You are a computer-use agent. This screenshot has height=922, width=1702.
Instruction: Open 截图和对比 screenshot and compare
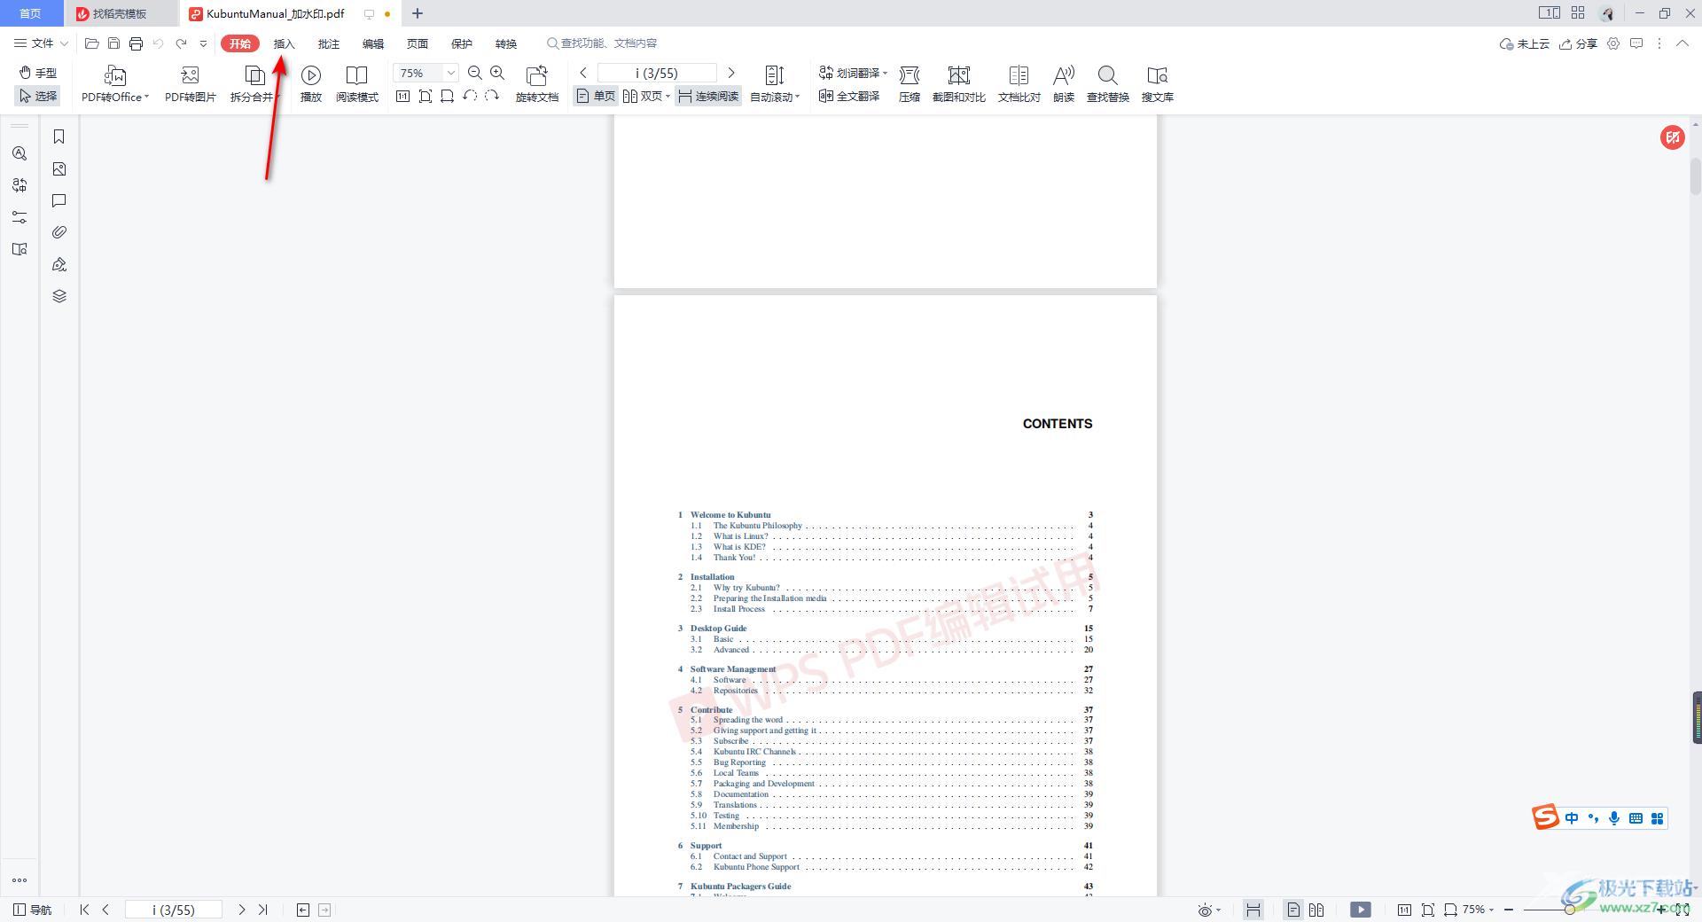959,85
